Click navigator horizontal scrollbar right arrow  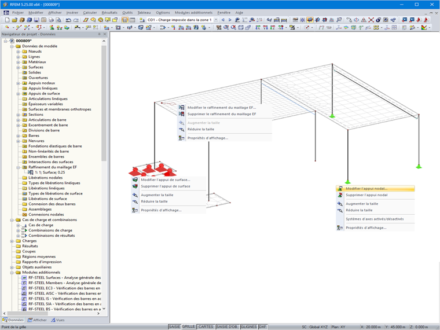click(x=98, y=313)
